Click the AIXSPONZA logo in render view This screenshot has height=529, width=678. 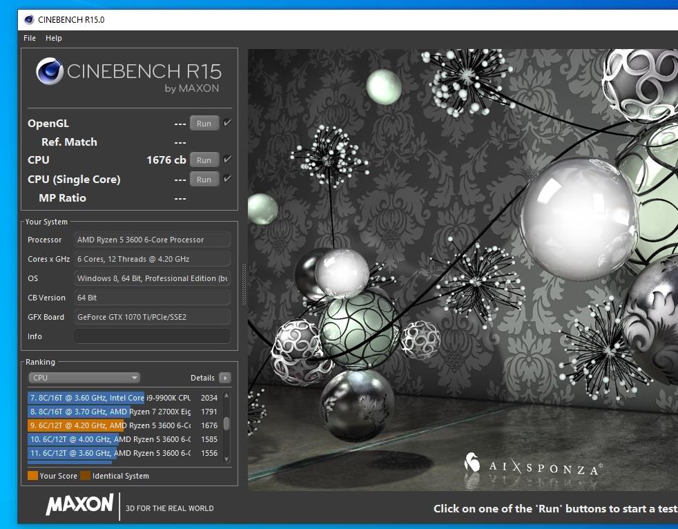pos(532,465)
